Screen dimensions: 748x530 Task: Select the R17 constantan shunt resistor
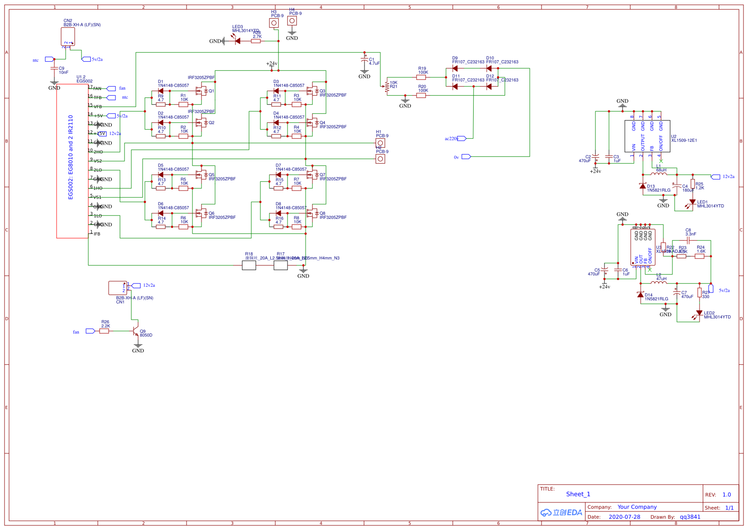tap(281, 265)
